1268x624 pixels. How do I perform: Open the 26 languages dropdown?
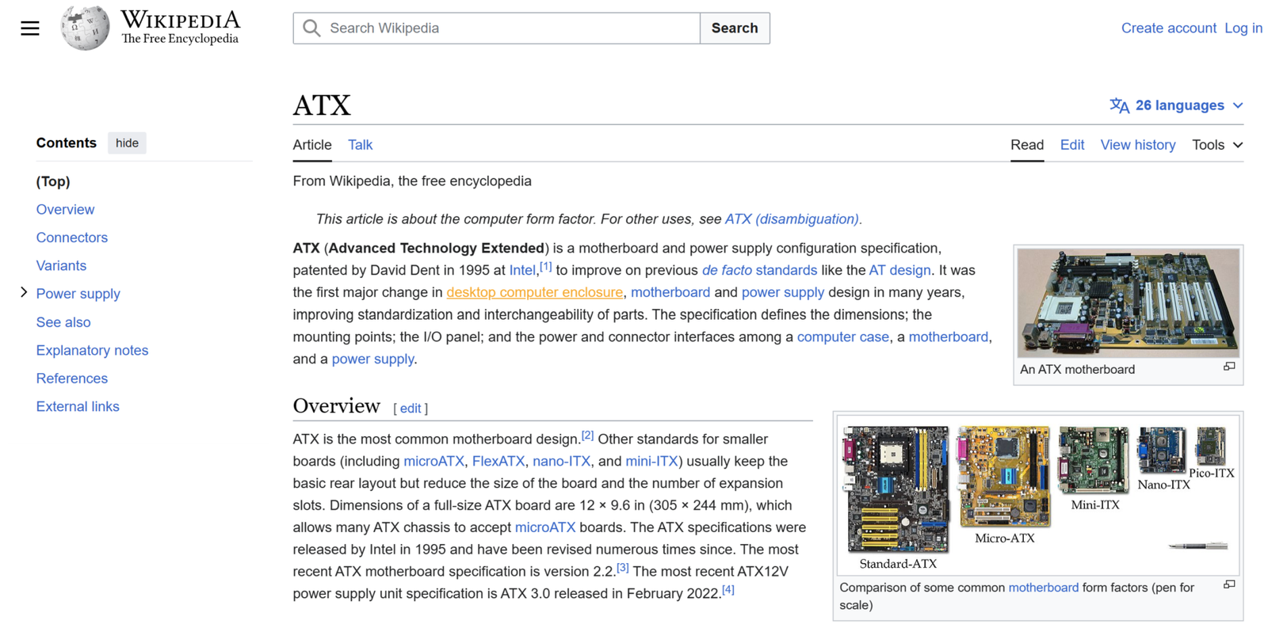point(1177,105)
